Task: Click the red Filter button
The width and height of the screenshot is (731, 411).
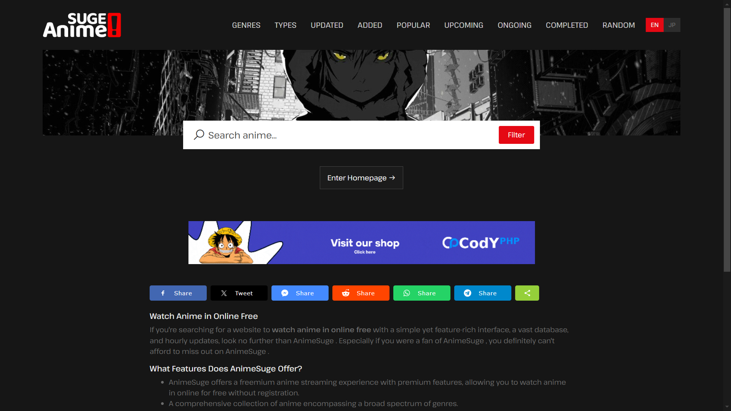Action: (x=516, y=135)
